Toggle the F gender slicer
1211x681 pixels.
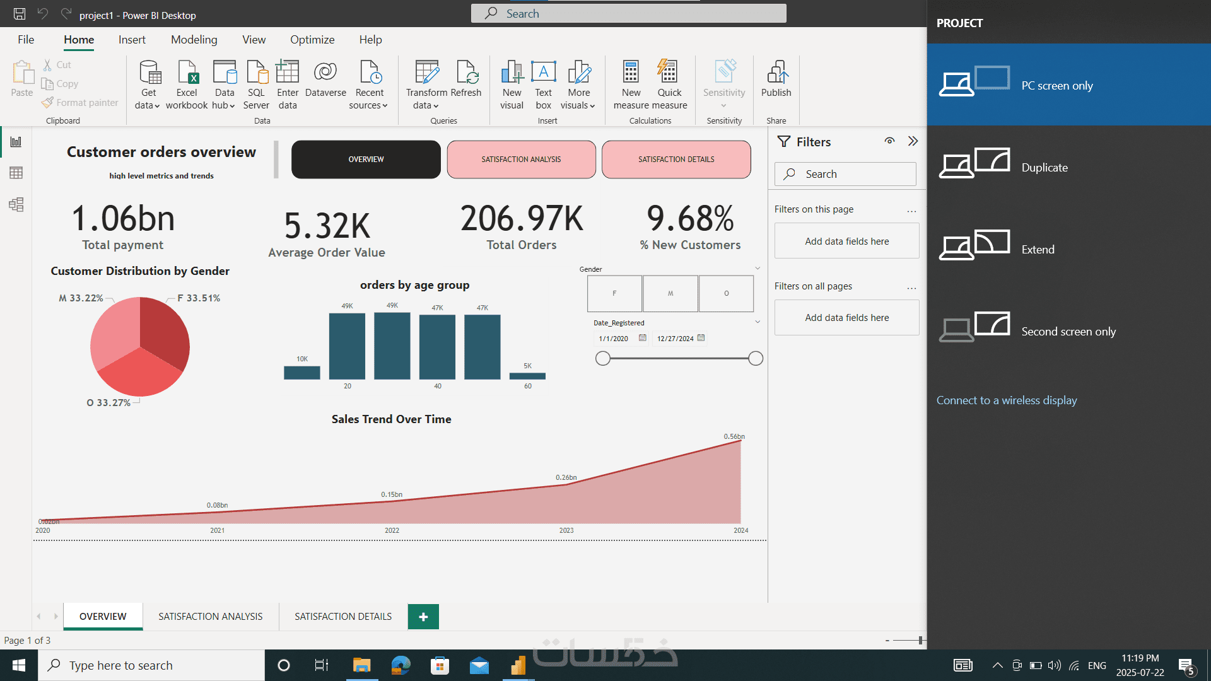(614, 293)
